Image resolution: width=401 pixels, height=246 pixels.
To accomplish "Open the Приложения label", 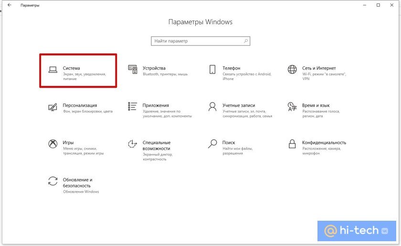I will (x=156, y=105).
